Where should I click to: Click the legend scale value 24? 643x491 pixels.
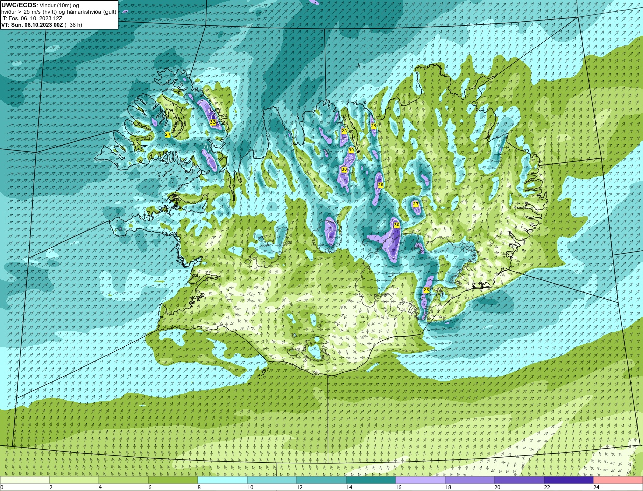[596, 487]
